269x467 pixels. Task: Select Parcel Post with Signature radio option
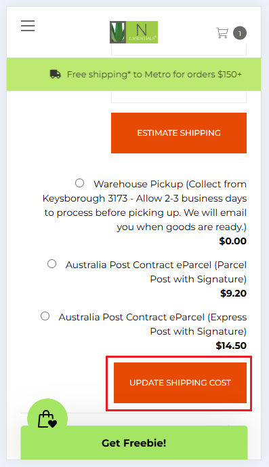(51, 264)
